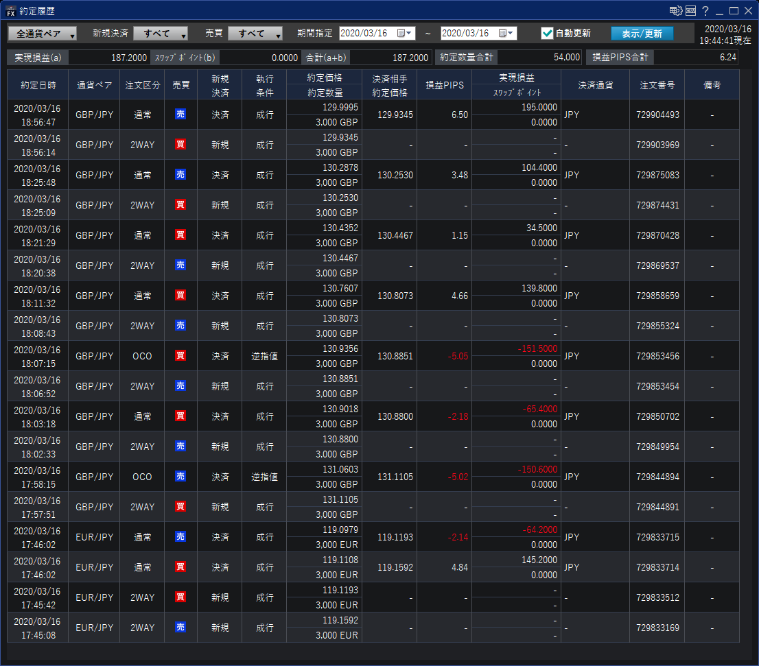This screenshot has height=666, width=759.
Task: Click the CSV export icon
Action: tap(690, 11)
